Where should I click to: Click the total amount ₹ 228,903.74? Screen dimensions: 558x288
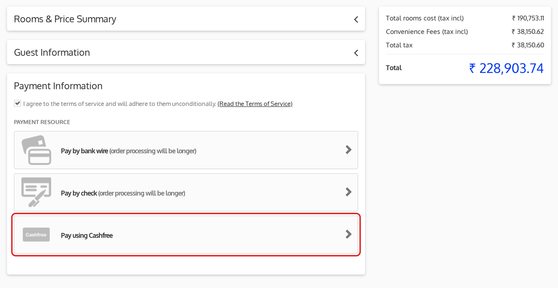click(x=506, y=68)
